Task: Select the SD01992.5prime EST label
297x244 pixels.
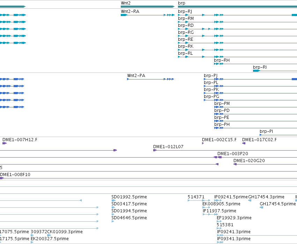Action: [129, 197]
